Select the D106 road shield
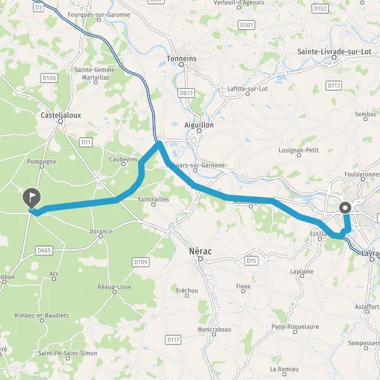Viewport: 380px width, 380px height. pos(49,78)
